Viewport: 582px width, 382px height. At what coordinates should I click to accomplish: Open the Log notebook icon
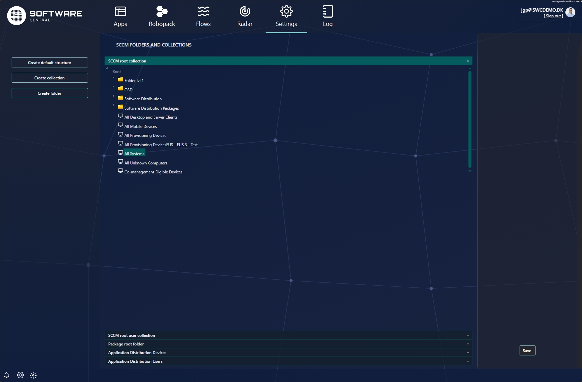(x=328, y=11)
